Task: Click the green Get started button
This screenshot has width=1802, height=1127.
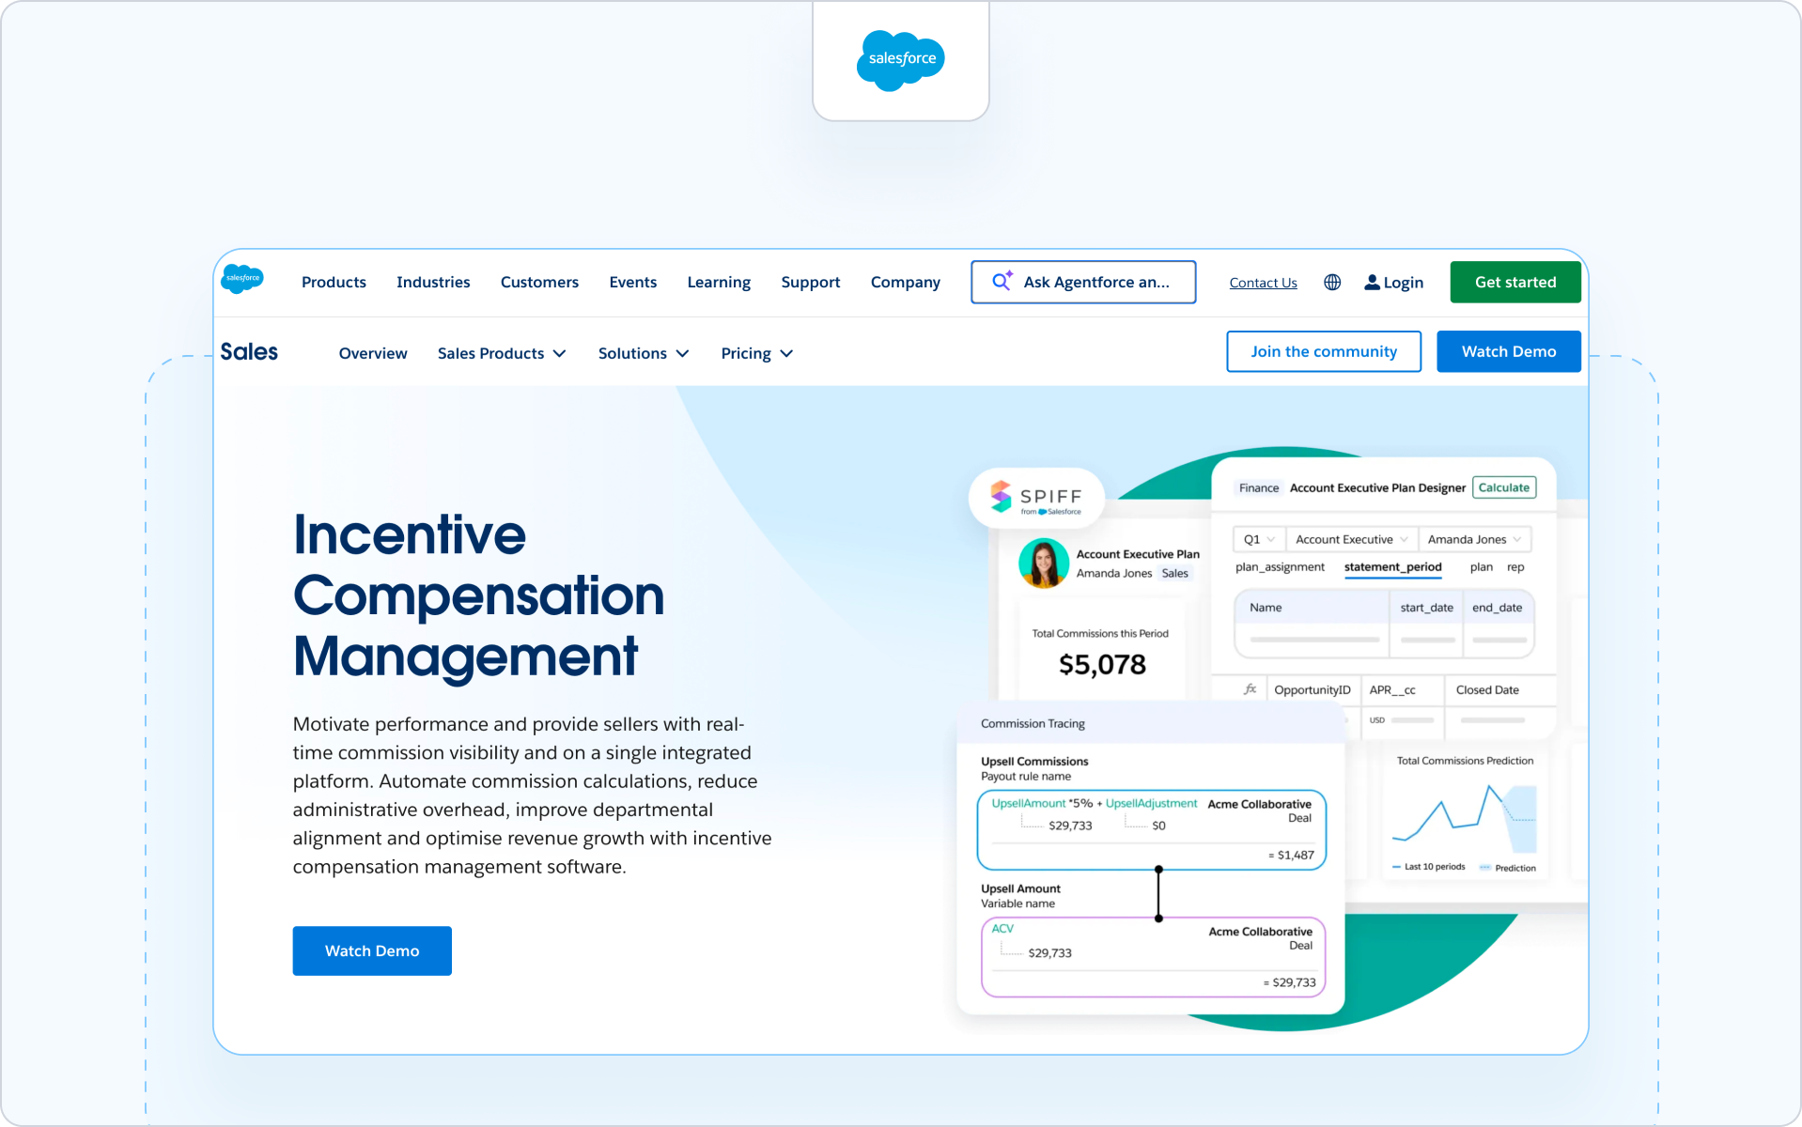Action: pos(1515,282)
